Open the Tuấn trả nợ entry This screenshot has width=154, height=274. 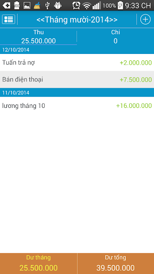(x=77, y=63)
